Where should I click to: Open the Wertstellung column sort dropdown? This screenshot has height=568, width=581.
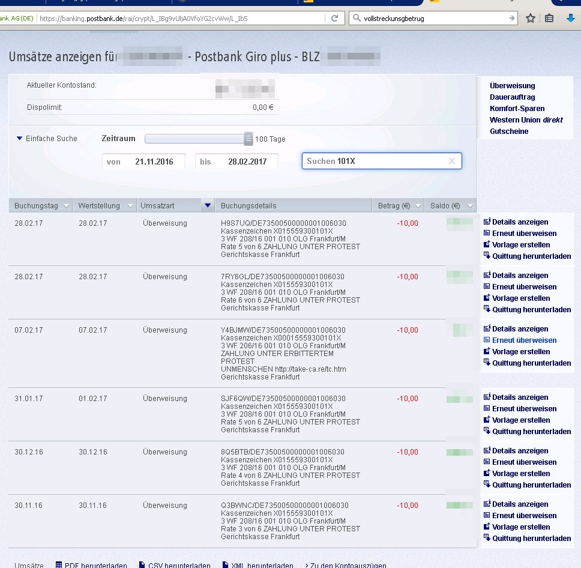130,206
